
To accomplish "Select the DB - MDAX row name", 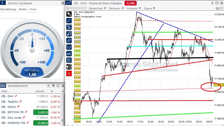I will (9, 107).
